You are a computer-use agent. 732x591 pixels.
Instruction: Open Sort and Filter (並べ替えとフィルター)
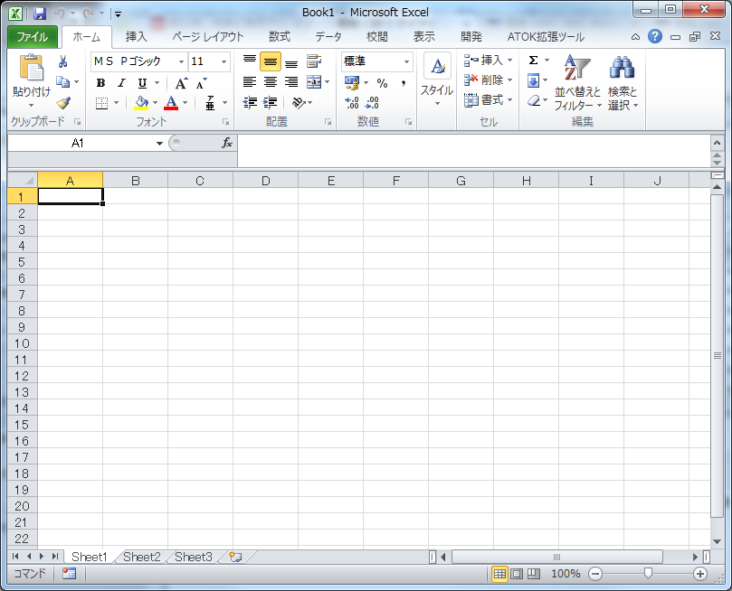click(x=577, y=83)
